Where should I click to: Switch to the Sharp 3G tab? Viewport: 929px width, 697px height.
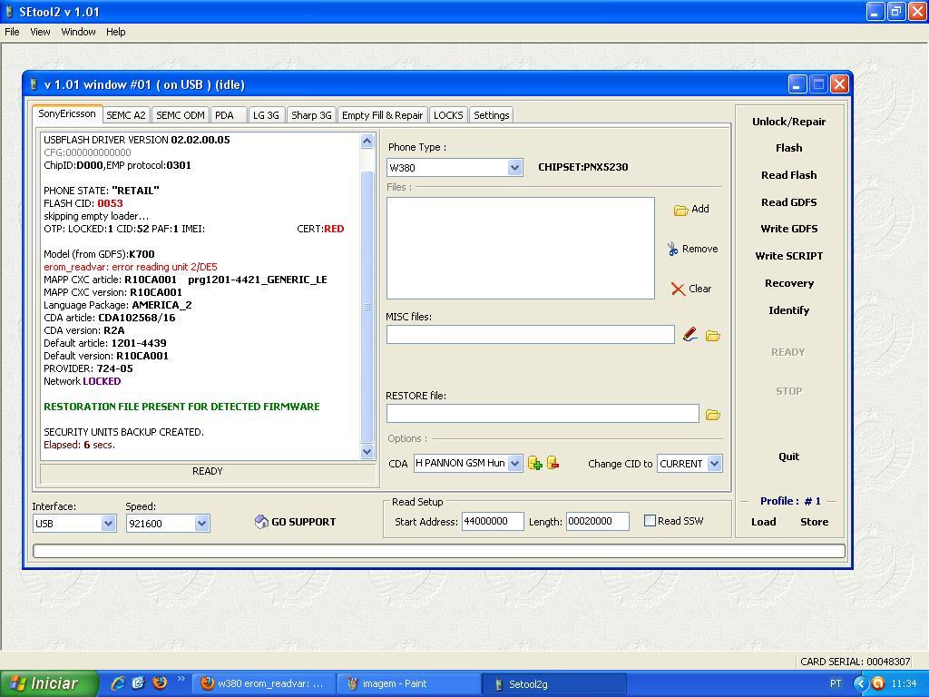(x=312, y=115)
